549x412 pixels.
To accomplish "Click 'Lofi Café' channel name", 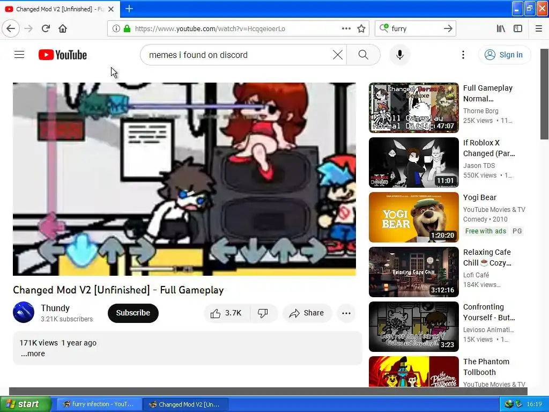I will tap(476, 275).
